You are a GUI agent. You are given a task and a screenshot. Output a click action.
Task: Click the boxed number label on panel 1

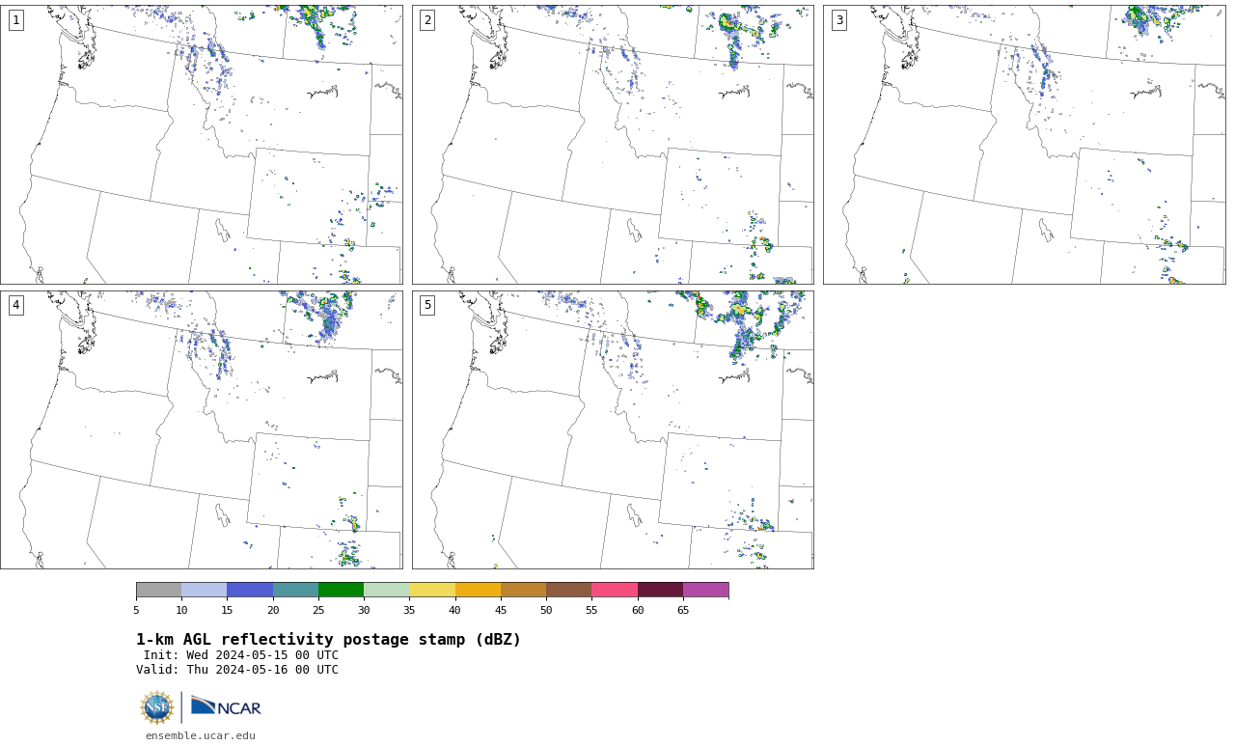tap(16, 20)
